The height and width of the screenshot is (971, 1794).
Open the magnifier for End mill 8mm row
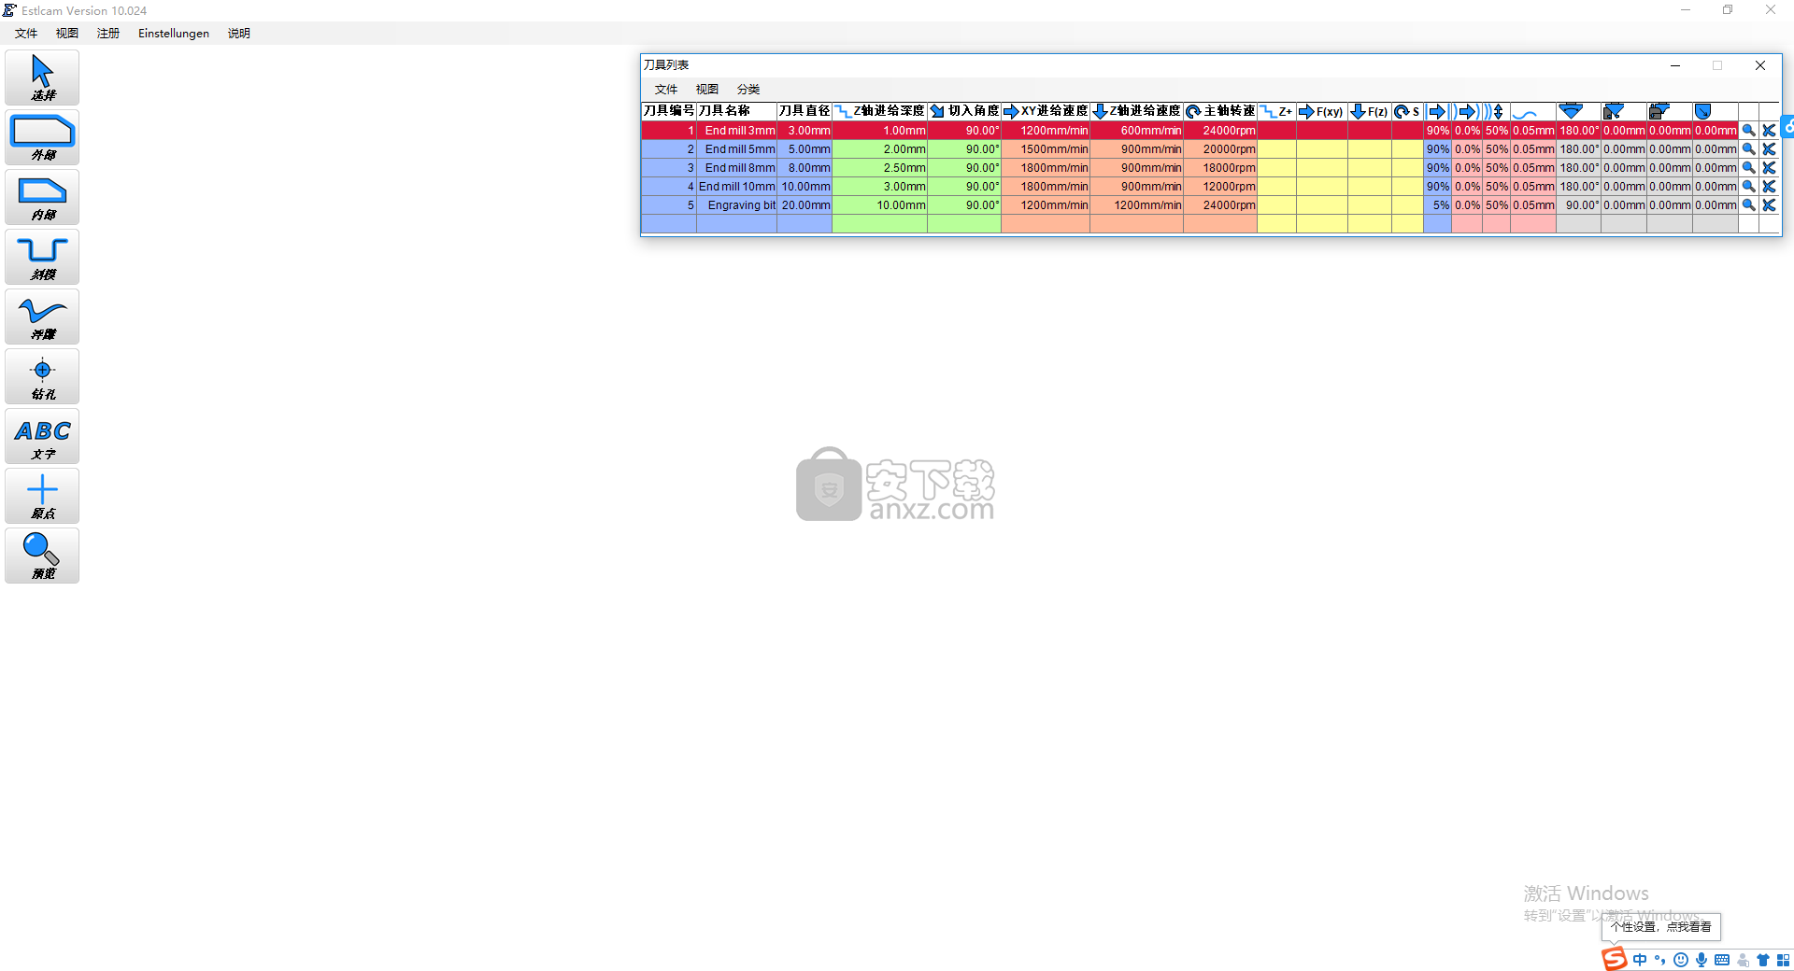1748,168
